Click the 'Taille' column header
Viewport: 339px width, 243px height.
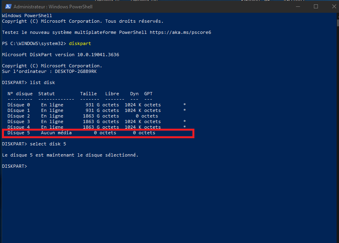coord(88,94)
